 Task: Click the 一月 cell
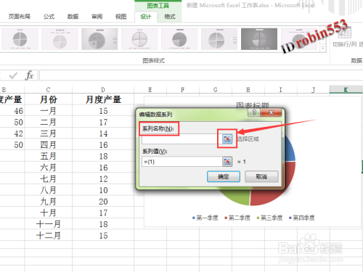click(49, 111)
